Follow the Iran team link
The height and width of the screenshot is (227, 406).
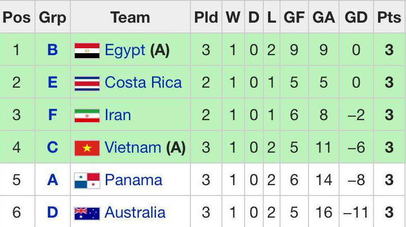pos(118,115)
